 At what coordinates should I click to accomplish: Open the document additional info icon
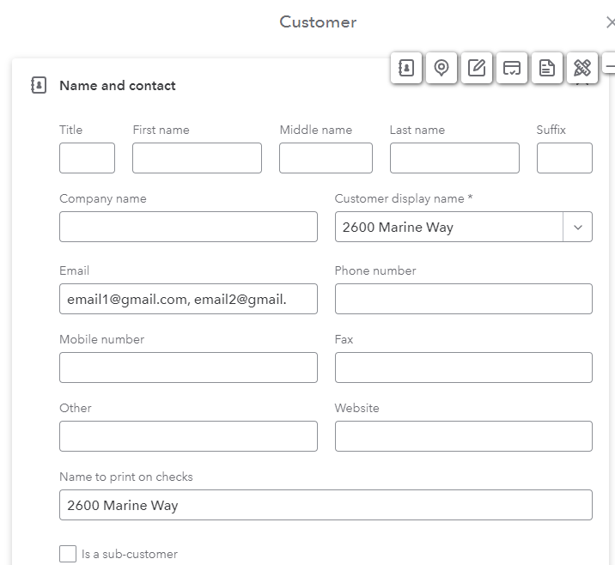(547, 68)
